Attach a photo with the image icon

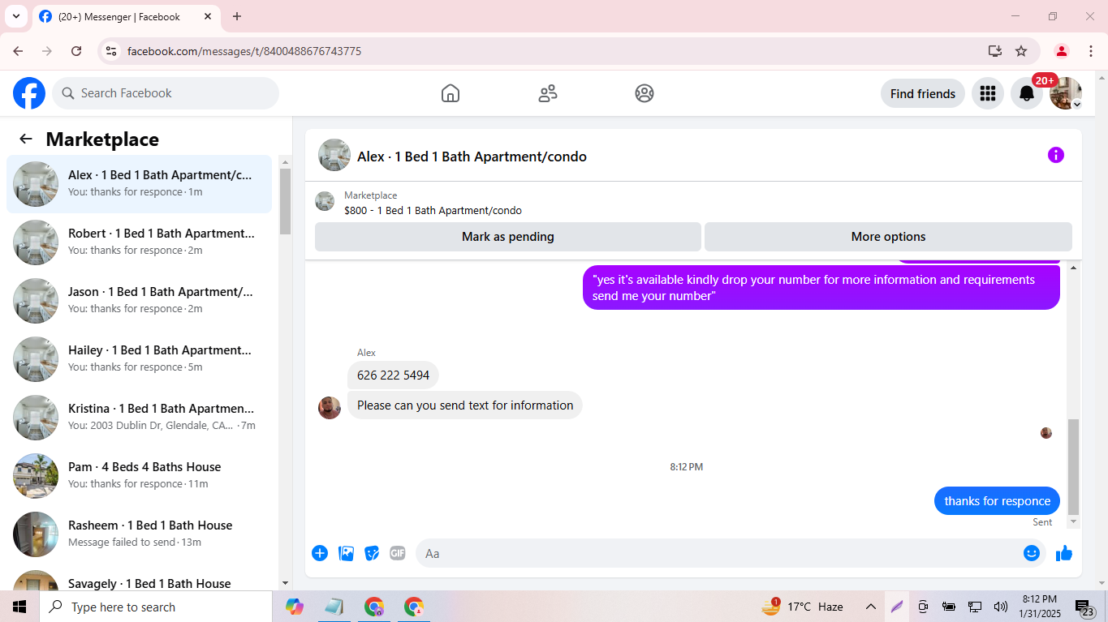coord(346,553)
